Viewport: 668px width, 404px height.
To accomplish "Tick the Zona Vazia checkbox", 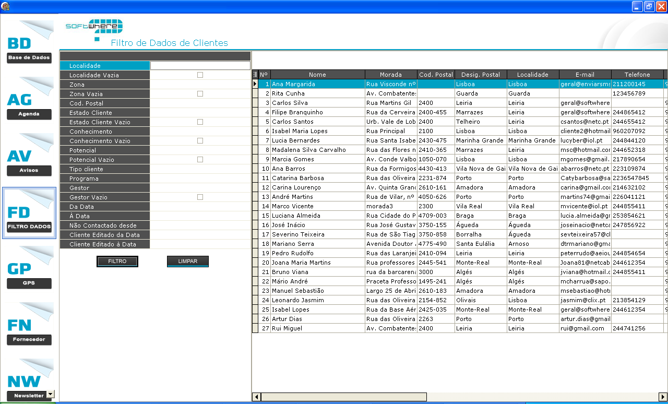I will click(200, 94).
